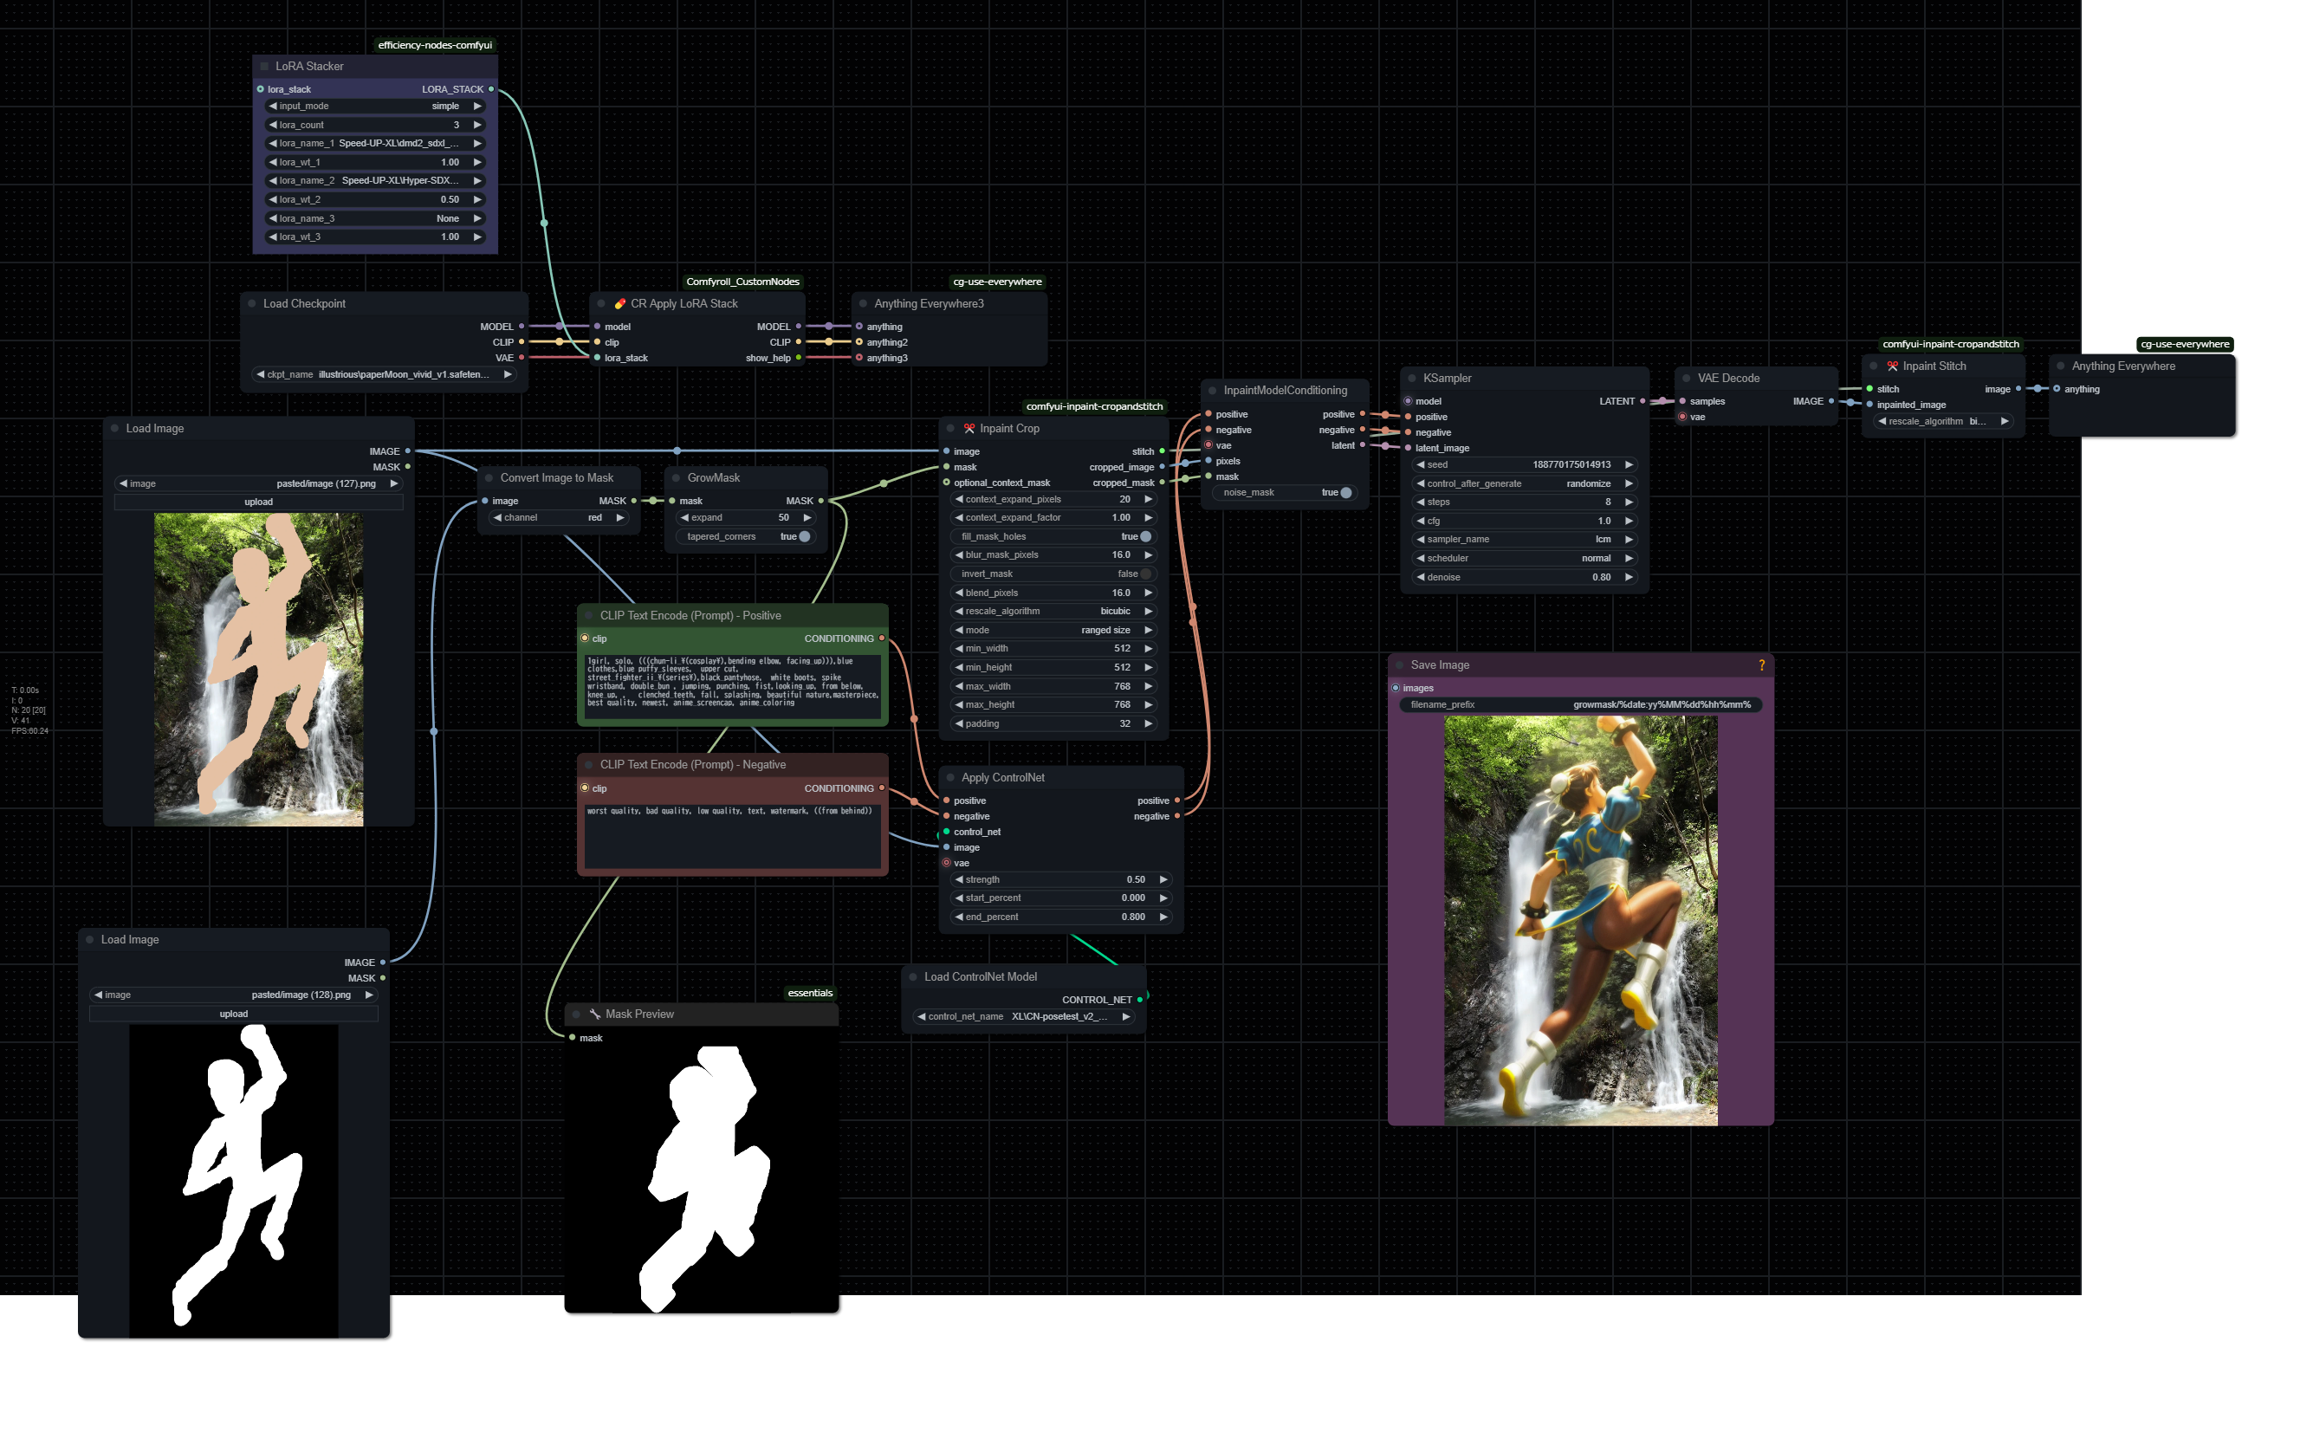Increase lora_count using its right arrow
This screenshot has width=2313, height=1439.
click(x=476, y=125)
